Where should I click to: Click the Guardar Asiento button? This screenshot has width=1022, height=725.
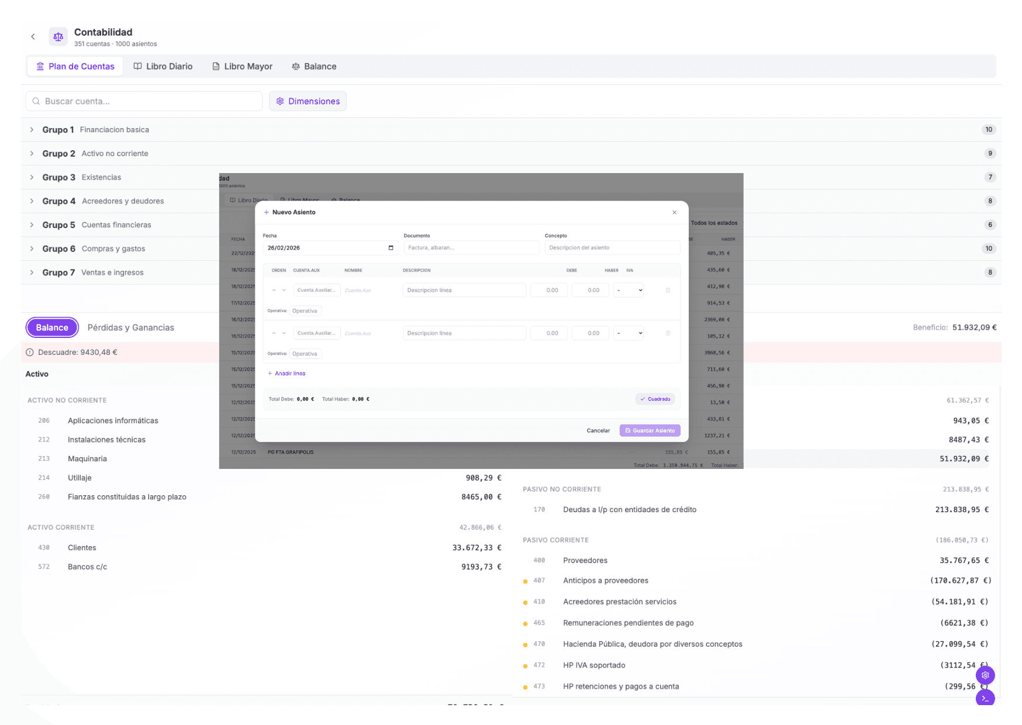click(650, 431)
